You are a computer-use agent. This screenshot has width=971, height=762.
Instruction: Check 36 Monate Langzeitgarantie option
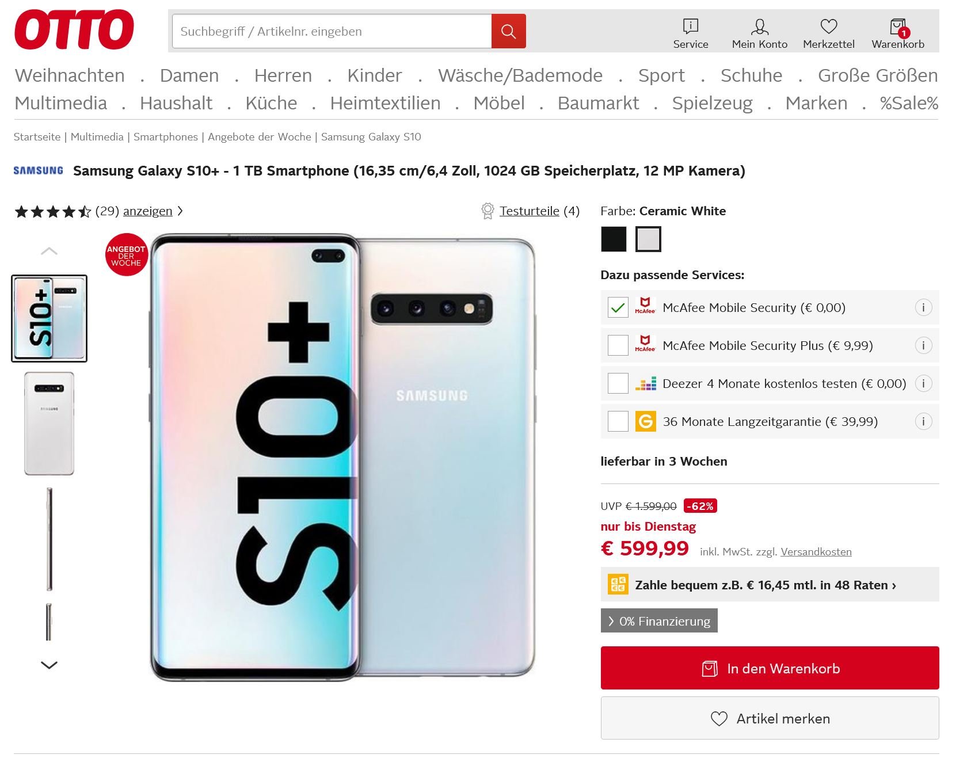tap(618, 421)
